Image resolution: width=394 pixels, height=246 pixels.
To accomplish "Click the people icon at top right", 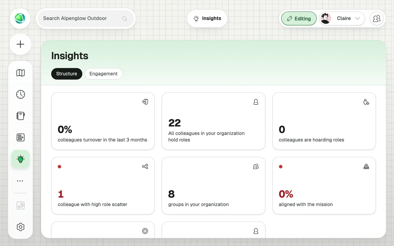I will [x=377, y=18].
